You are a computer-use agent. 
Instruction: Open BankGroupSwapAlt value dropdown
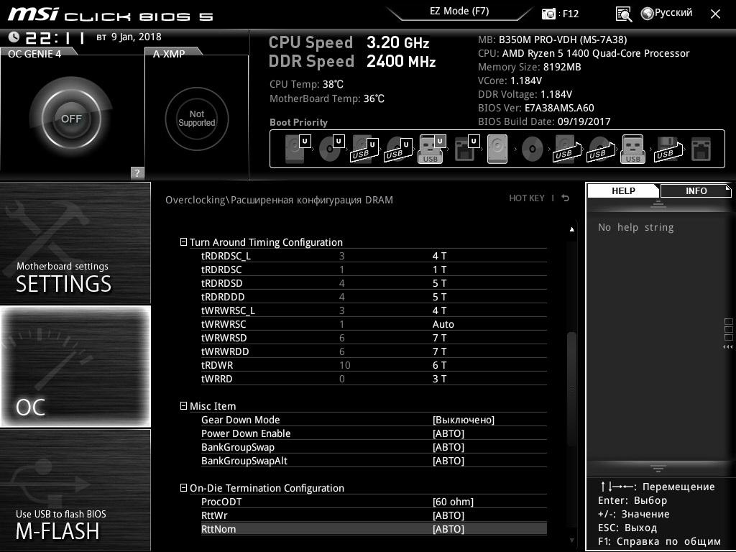click(x=448, y=461)
